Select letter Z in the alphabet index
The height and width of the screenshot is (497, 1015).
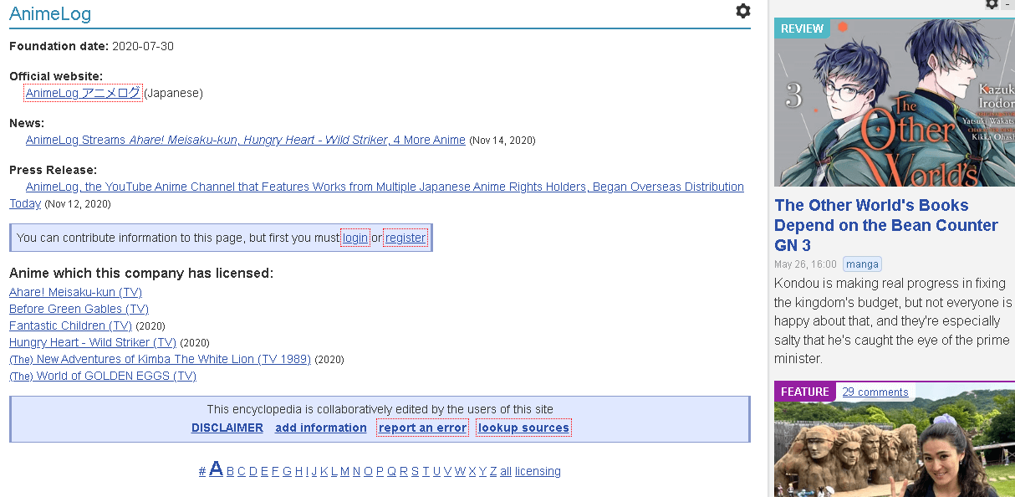pyautogui.click(x=493, y=471)
